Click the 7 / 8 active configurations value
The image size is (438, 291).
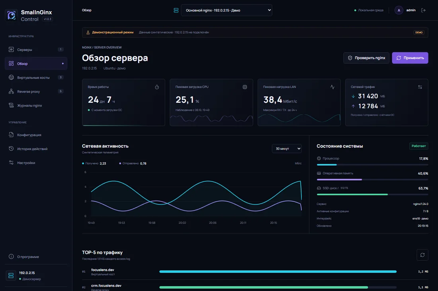click(x=425, y=211)
